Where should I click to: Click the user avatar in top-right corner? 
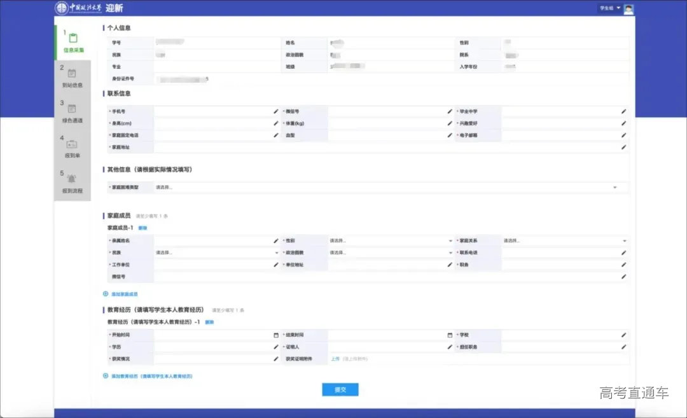[628, 8]
